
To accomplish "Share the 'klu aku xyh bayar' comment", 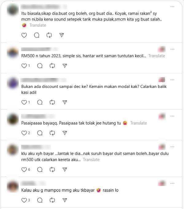I will click(x=65, y=170).
